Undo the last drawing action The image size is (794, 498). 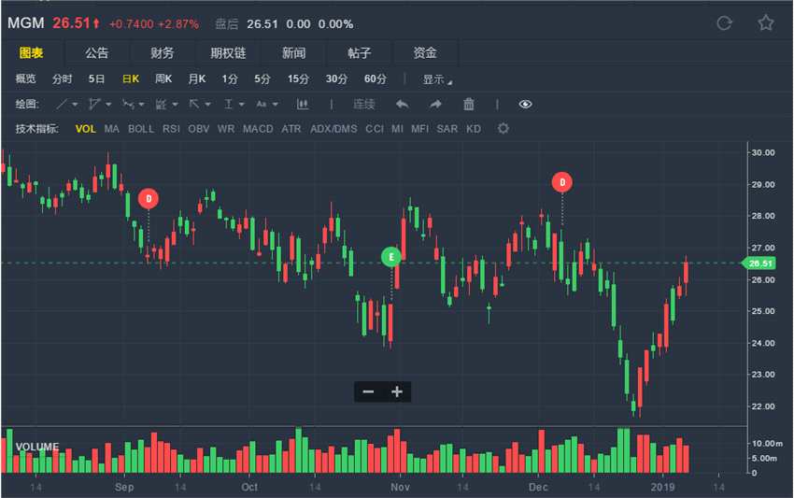tap(402, 105)
